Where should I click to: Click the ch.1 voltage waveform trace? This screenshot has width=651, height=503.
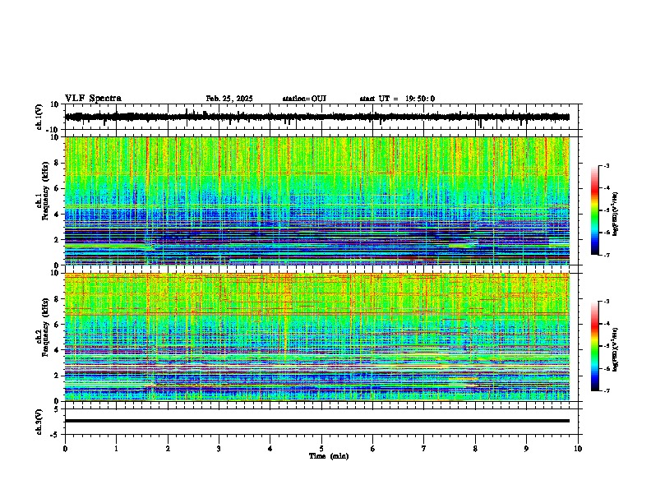pos(317,117)
